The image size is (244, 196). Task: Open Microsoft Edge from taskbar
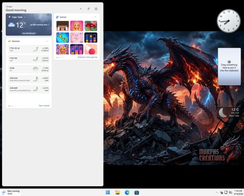(x=127, y=193)
